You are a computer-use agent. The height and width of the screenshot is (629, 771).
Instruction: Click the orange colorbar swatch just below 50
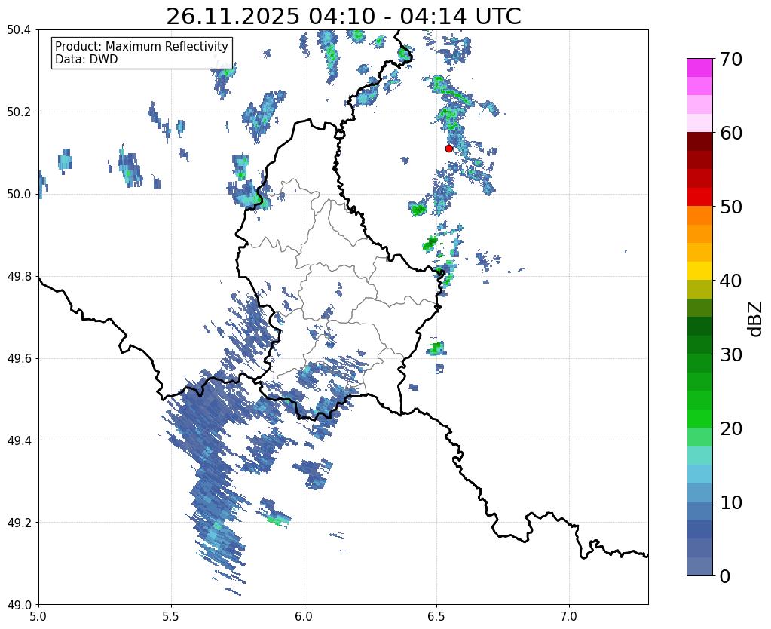699,216
